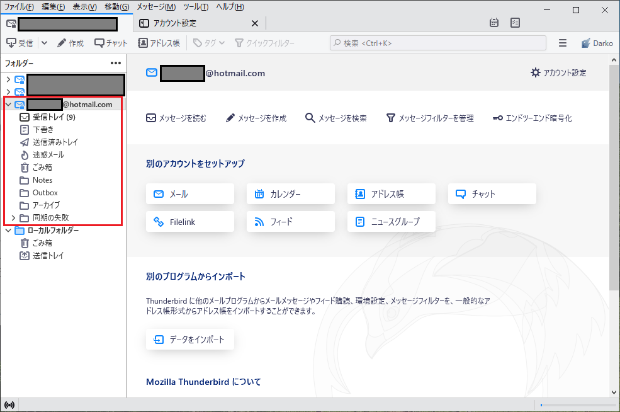Open the calendar tab icon
The width and height of the screenshot is (620, 412).
pos(494,23)
